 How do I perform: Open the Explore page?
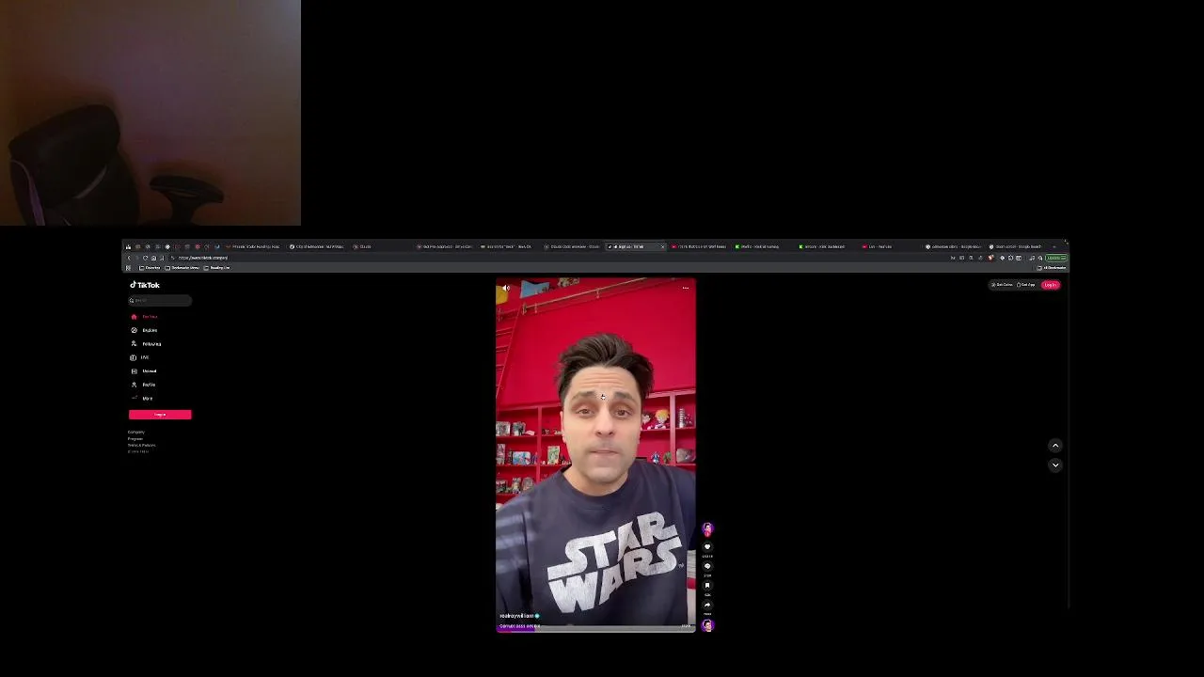pos(145,330)
